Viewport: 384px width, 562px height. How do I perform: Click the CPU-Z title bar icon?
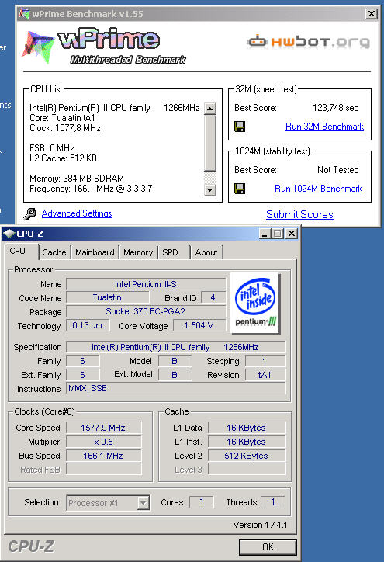[9, 234]
